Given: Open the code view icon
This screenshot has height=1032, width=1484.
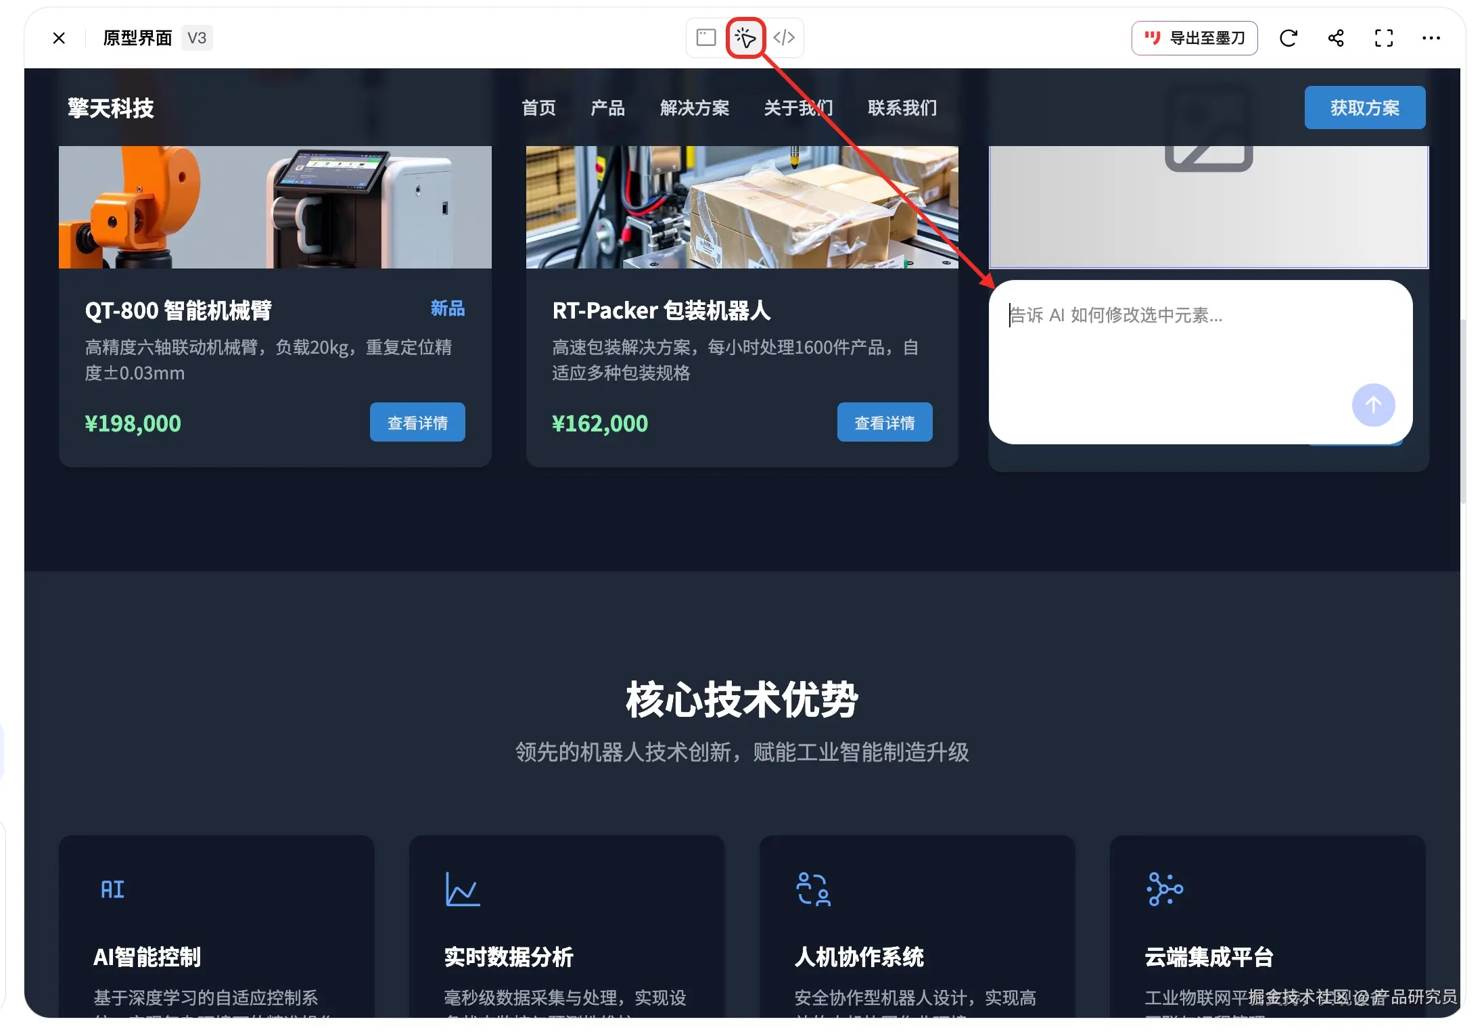Looking at the screenshot, I should 784,38.
